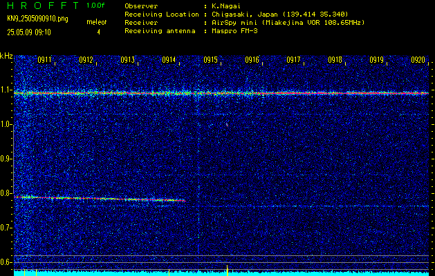Click the Maspro FM-3 antenna text
435x276 pixels.
tap(234, 31)
